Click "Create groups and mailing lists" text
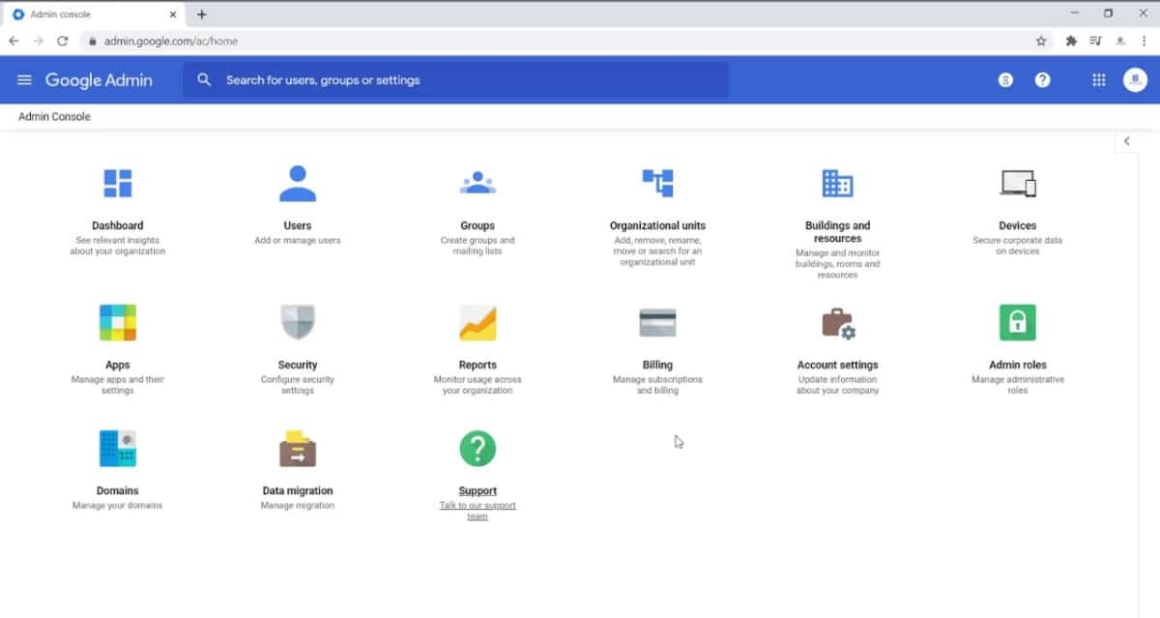1160x618 pixels. pyautogui.click(x=478, y=246)
